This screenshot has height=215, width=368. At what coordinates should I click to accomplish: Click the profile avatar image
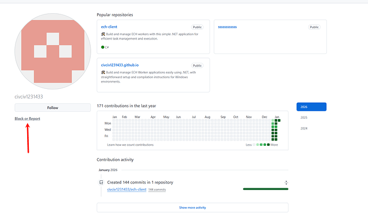click(53, 51)
